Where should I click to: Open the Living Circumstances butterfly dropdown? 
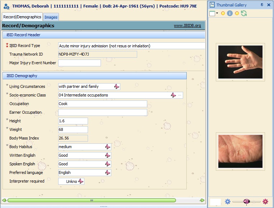pyautogui.click(x=117, y=86)
